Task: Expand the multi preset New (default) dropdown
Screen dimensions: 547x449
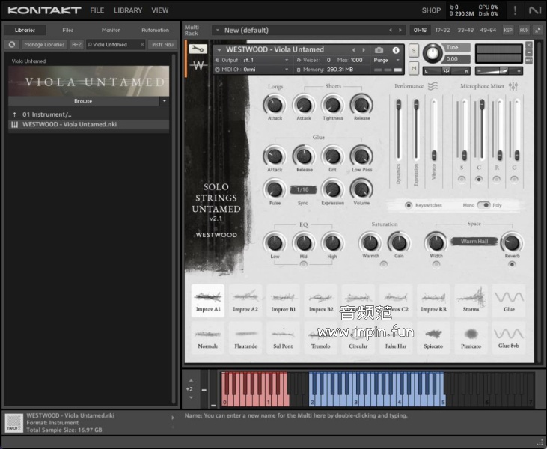Action: point(217,30)
